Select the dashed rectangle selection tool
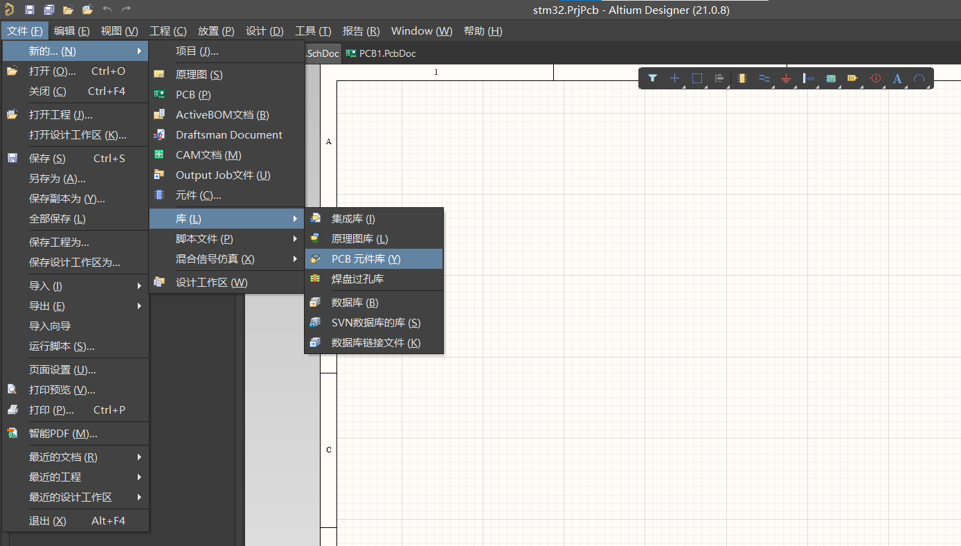Viewport: 961px width, 546px height. [697, 78]
